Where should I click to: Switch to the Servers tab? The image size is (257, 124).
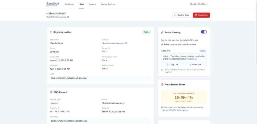[92, 4]
